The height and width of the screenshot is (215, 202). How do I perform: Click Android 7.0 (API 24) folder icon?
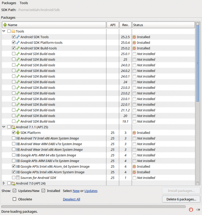tap(13, 183)
